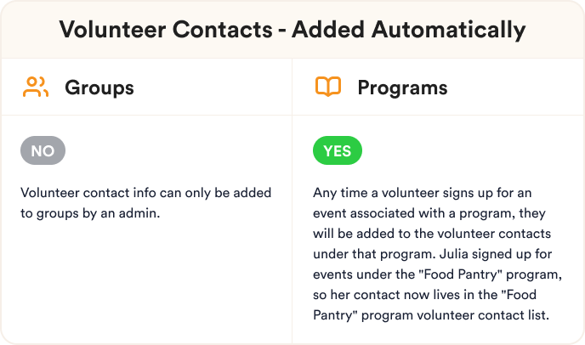Select the Programs column heading
585x345 pixels.
[402, 88]
